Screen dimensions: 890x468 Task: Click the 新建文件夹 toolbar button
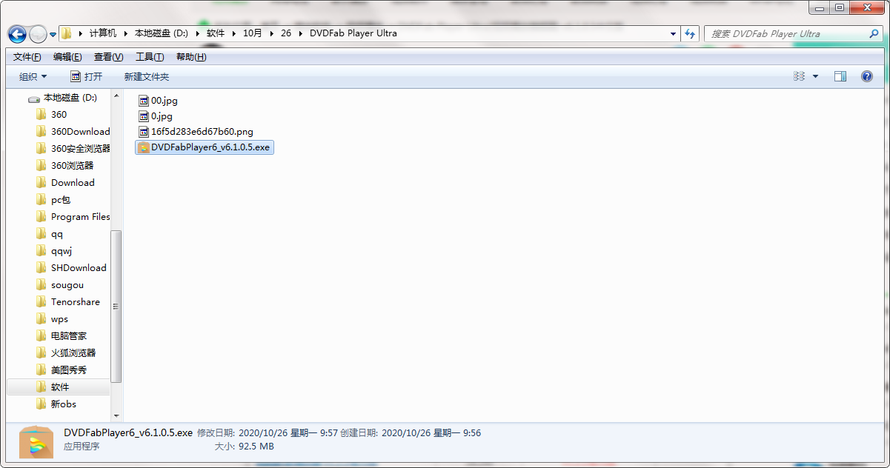146,76
